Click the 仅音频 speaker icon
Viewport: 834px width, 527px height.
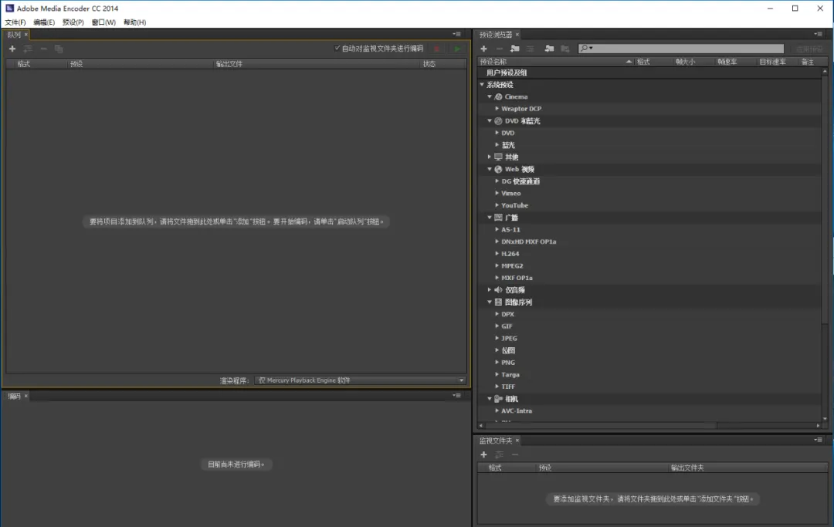(x=498, y=290)
